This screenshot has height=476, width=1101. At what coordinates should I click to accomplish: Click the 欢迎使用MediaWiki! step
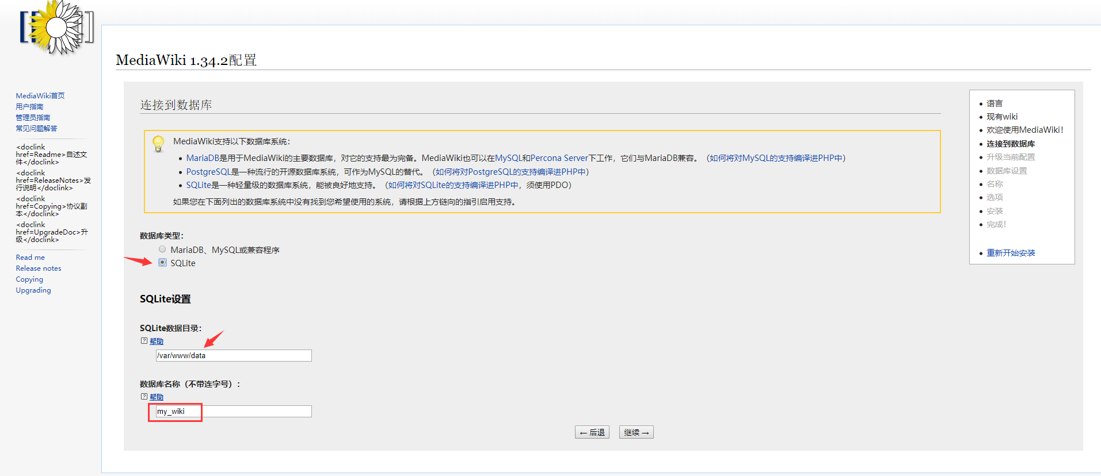coord(1025,130)
